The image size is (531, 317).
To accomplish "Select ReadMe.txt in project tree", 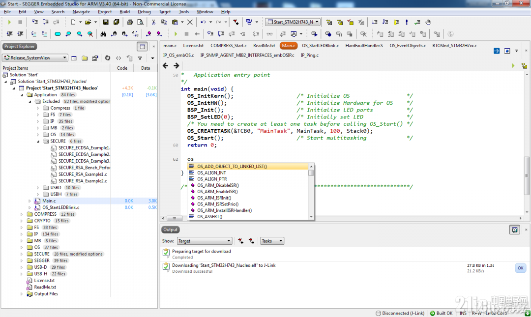I will [x=45, y=287].
